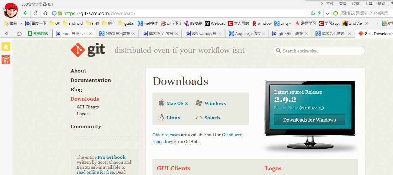
Task: Open the 文件 menu
Action: point(330,4)
